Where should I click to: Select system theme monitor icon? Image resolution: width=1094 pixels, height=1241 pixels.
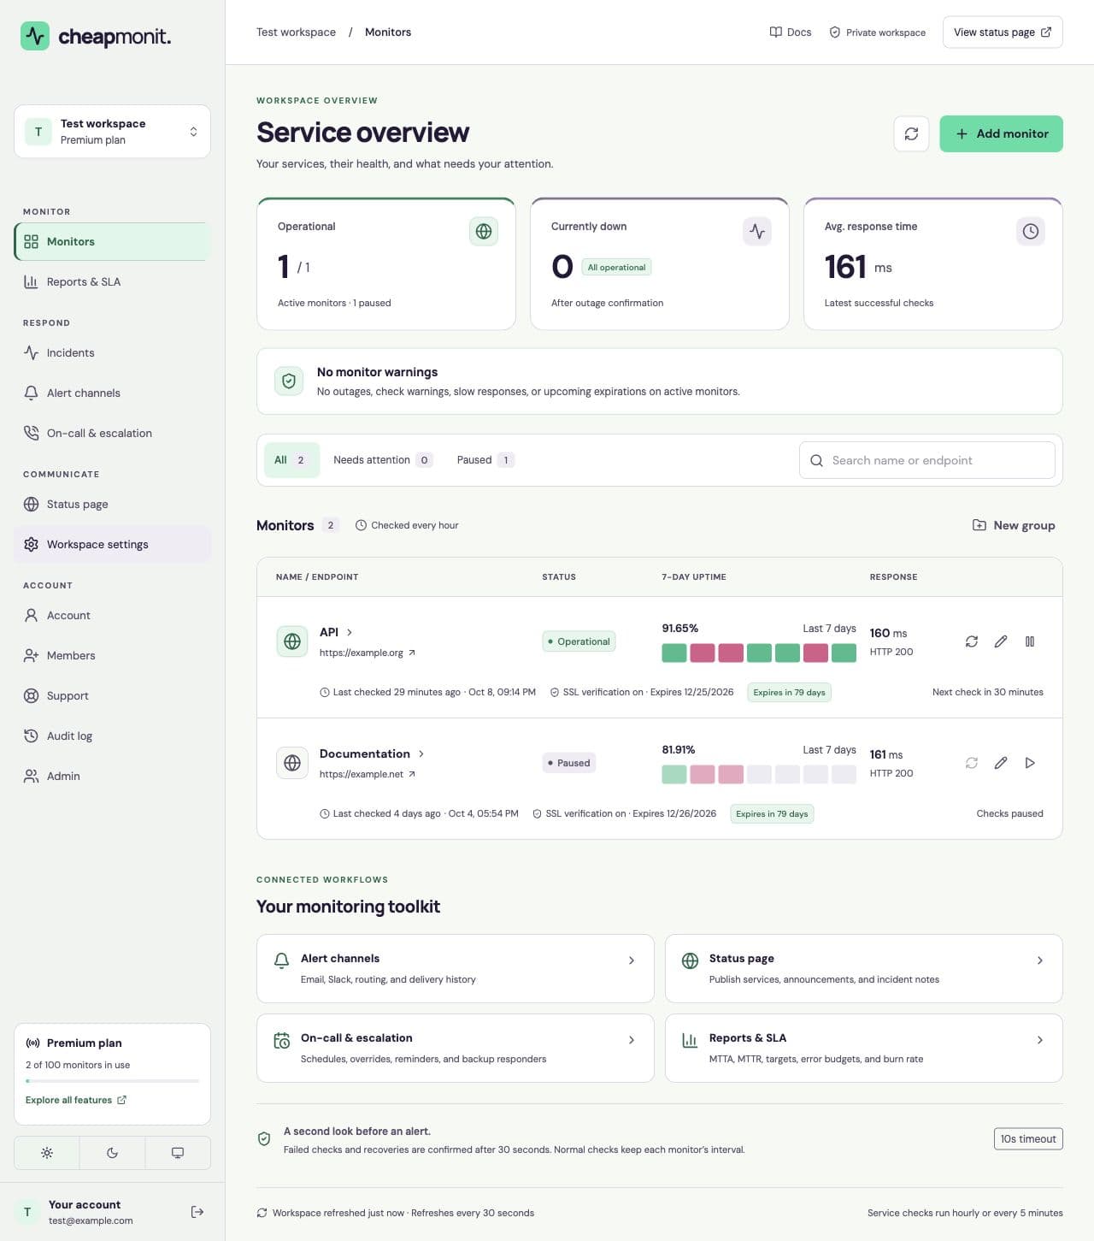[178, 1153]
